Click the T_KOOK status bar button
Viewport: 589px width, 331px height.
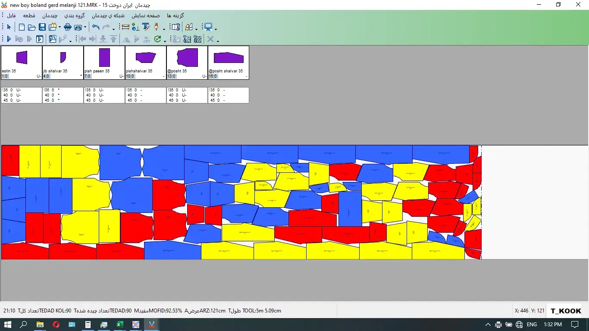point(566,311)
